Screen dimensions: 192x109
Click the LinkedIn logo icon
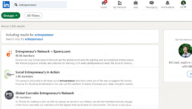(6, 5)
